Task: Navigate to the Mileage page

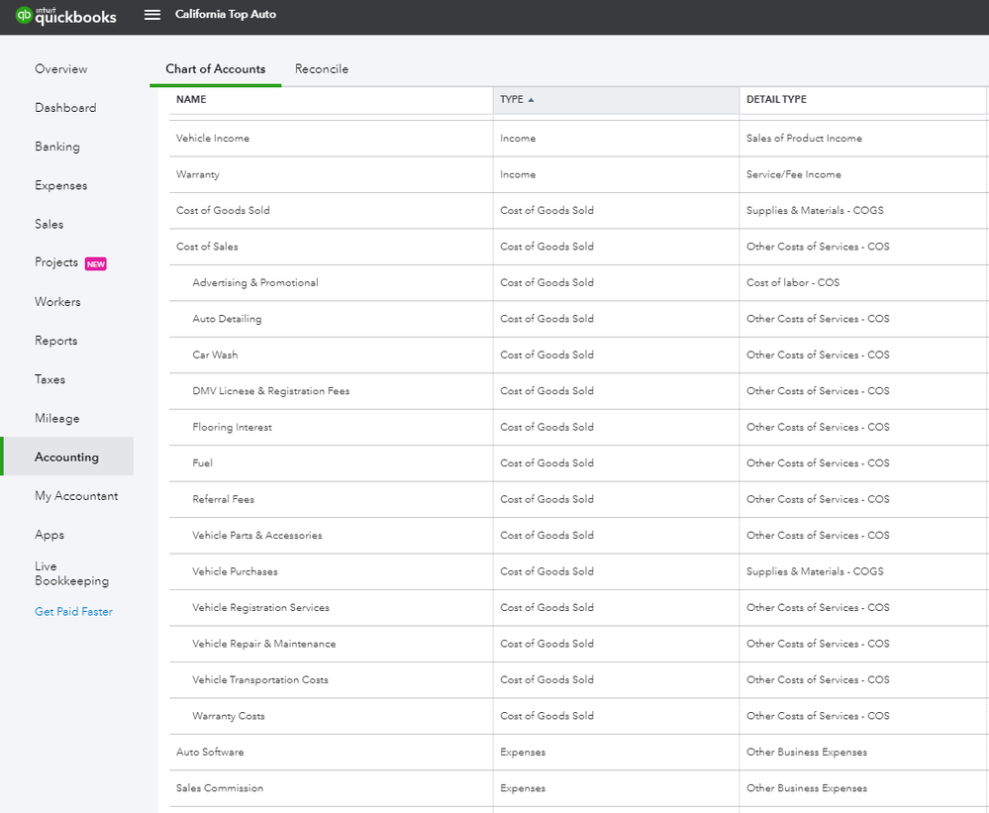Action: 57,418
